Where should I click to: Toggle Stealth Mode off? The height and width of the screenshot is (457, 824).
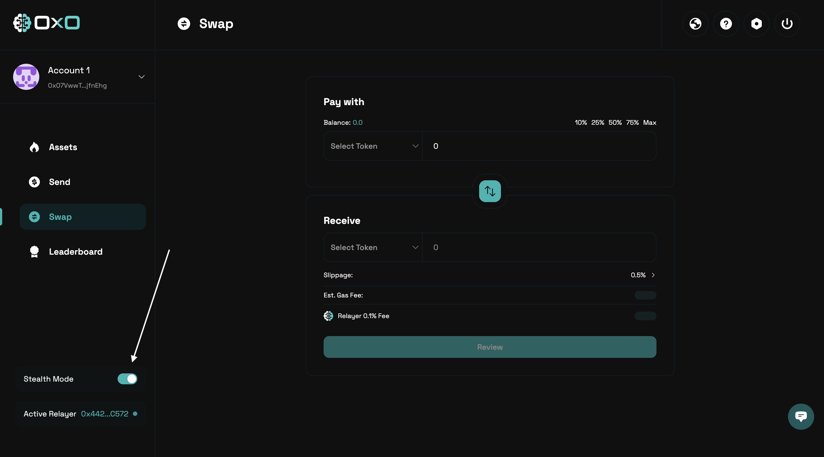tap(127, 379)
